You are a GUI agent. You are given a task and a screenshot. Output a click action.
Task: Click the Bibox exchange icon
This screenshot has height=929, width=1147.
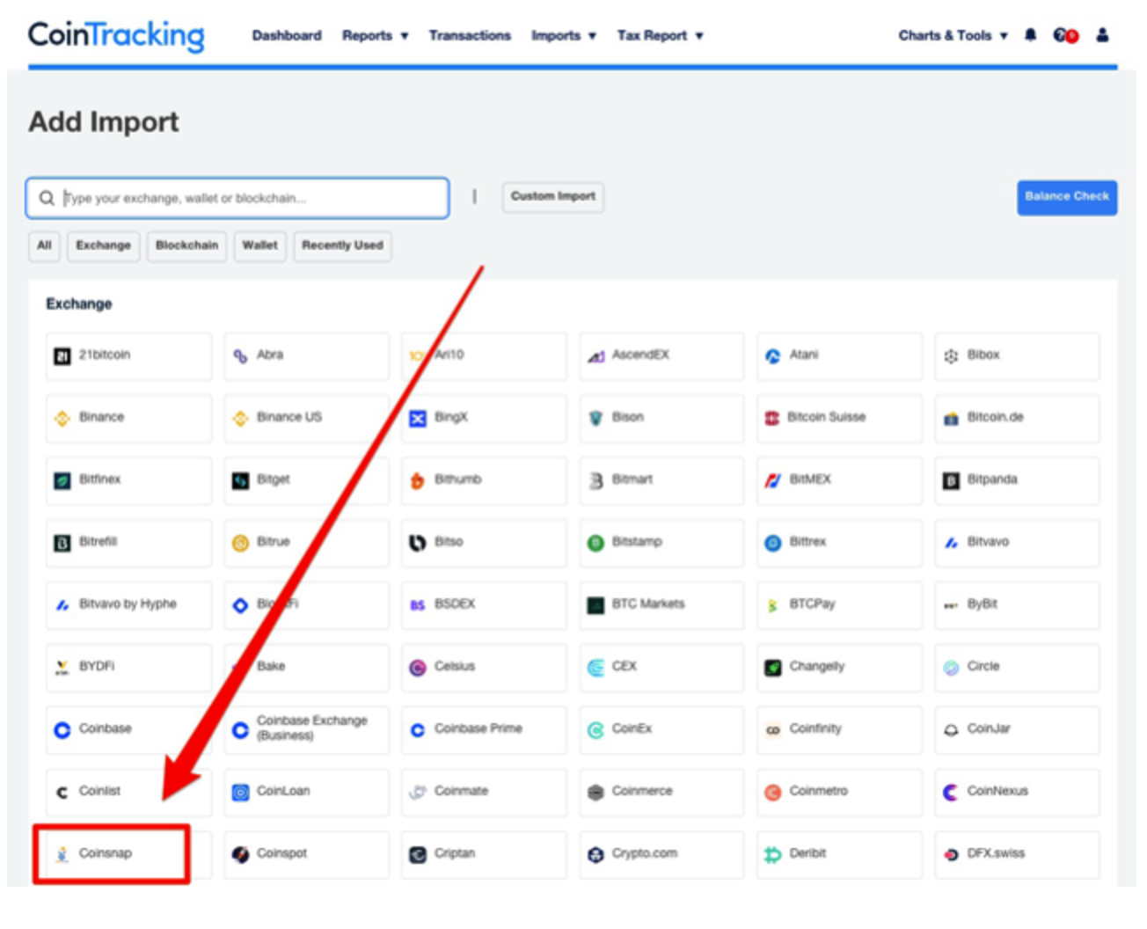951,356
